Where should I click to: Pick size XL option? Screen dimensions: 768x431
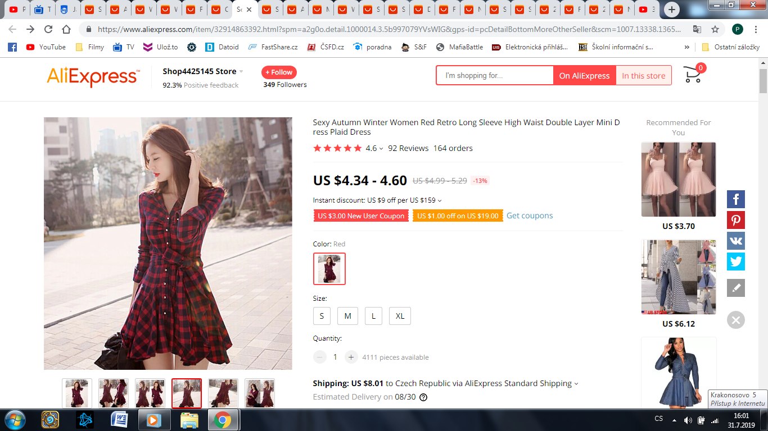pyautogui.click(x=400, y=316)
